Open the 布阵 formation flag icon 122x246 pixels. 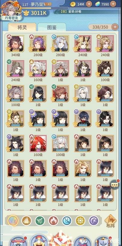coord(111,221)
